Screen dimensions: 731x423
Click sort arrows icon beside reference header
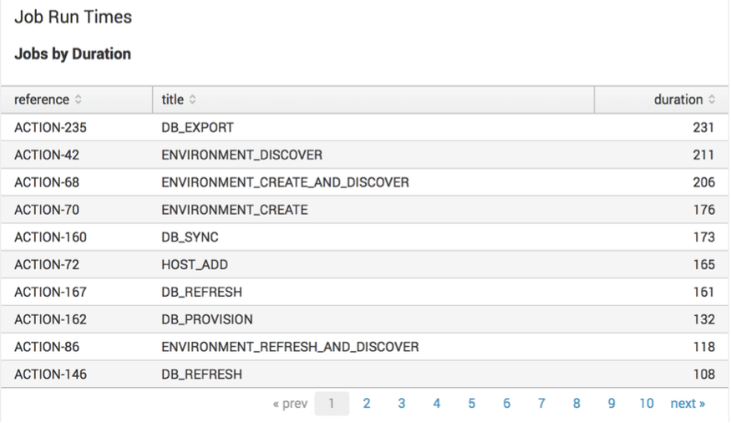point(79,100)
